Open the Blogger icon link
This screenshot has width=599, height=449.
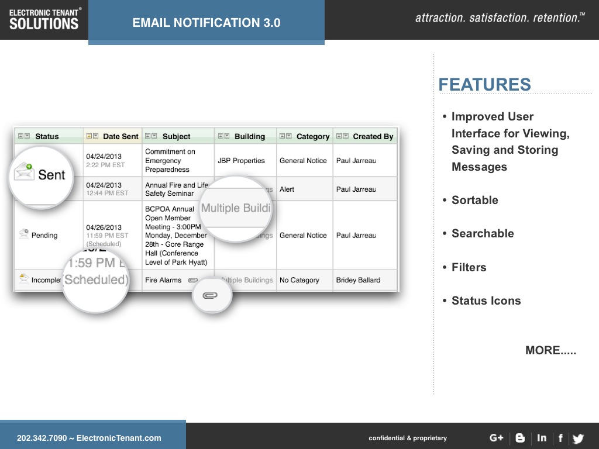point(520,438)
